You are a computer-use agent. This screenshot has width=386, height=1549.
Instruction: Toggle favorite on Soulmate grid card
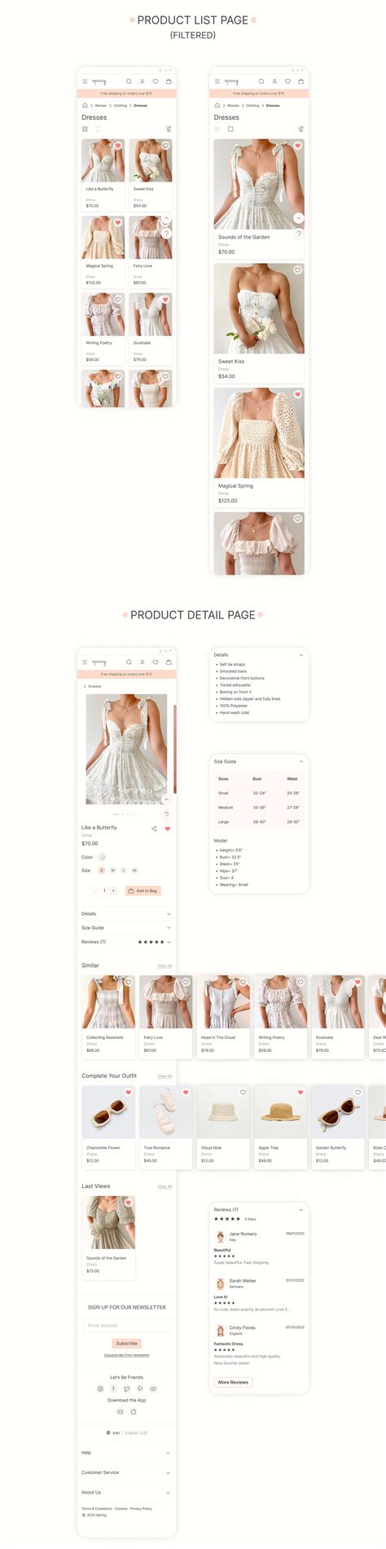point(165,300)
